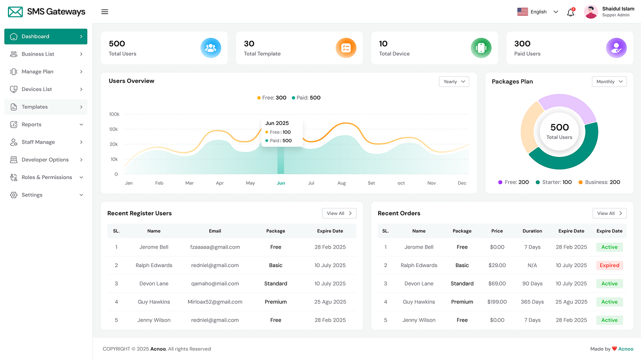Expand the Staff Manage arrow
The height and width of the screenshot is (360, 641).
coord(81,142)
